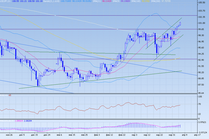The image size is (209, 139).
Task: Select the 'дек 15' date on time axis
Action: [34, 135]
